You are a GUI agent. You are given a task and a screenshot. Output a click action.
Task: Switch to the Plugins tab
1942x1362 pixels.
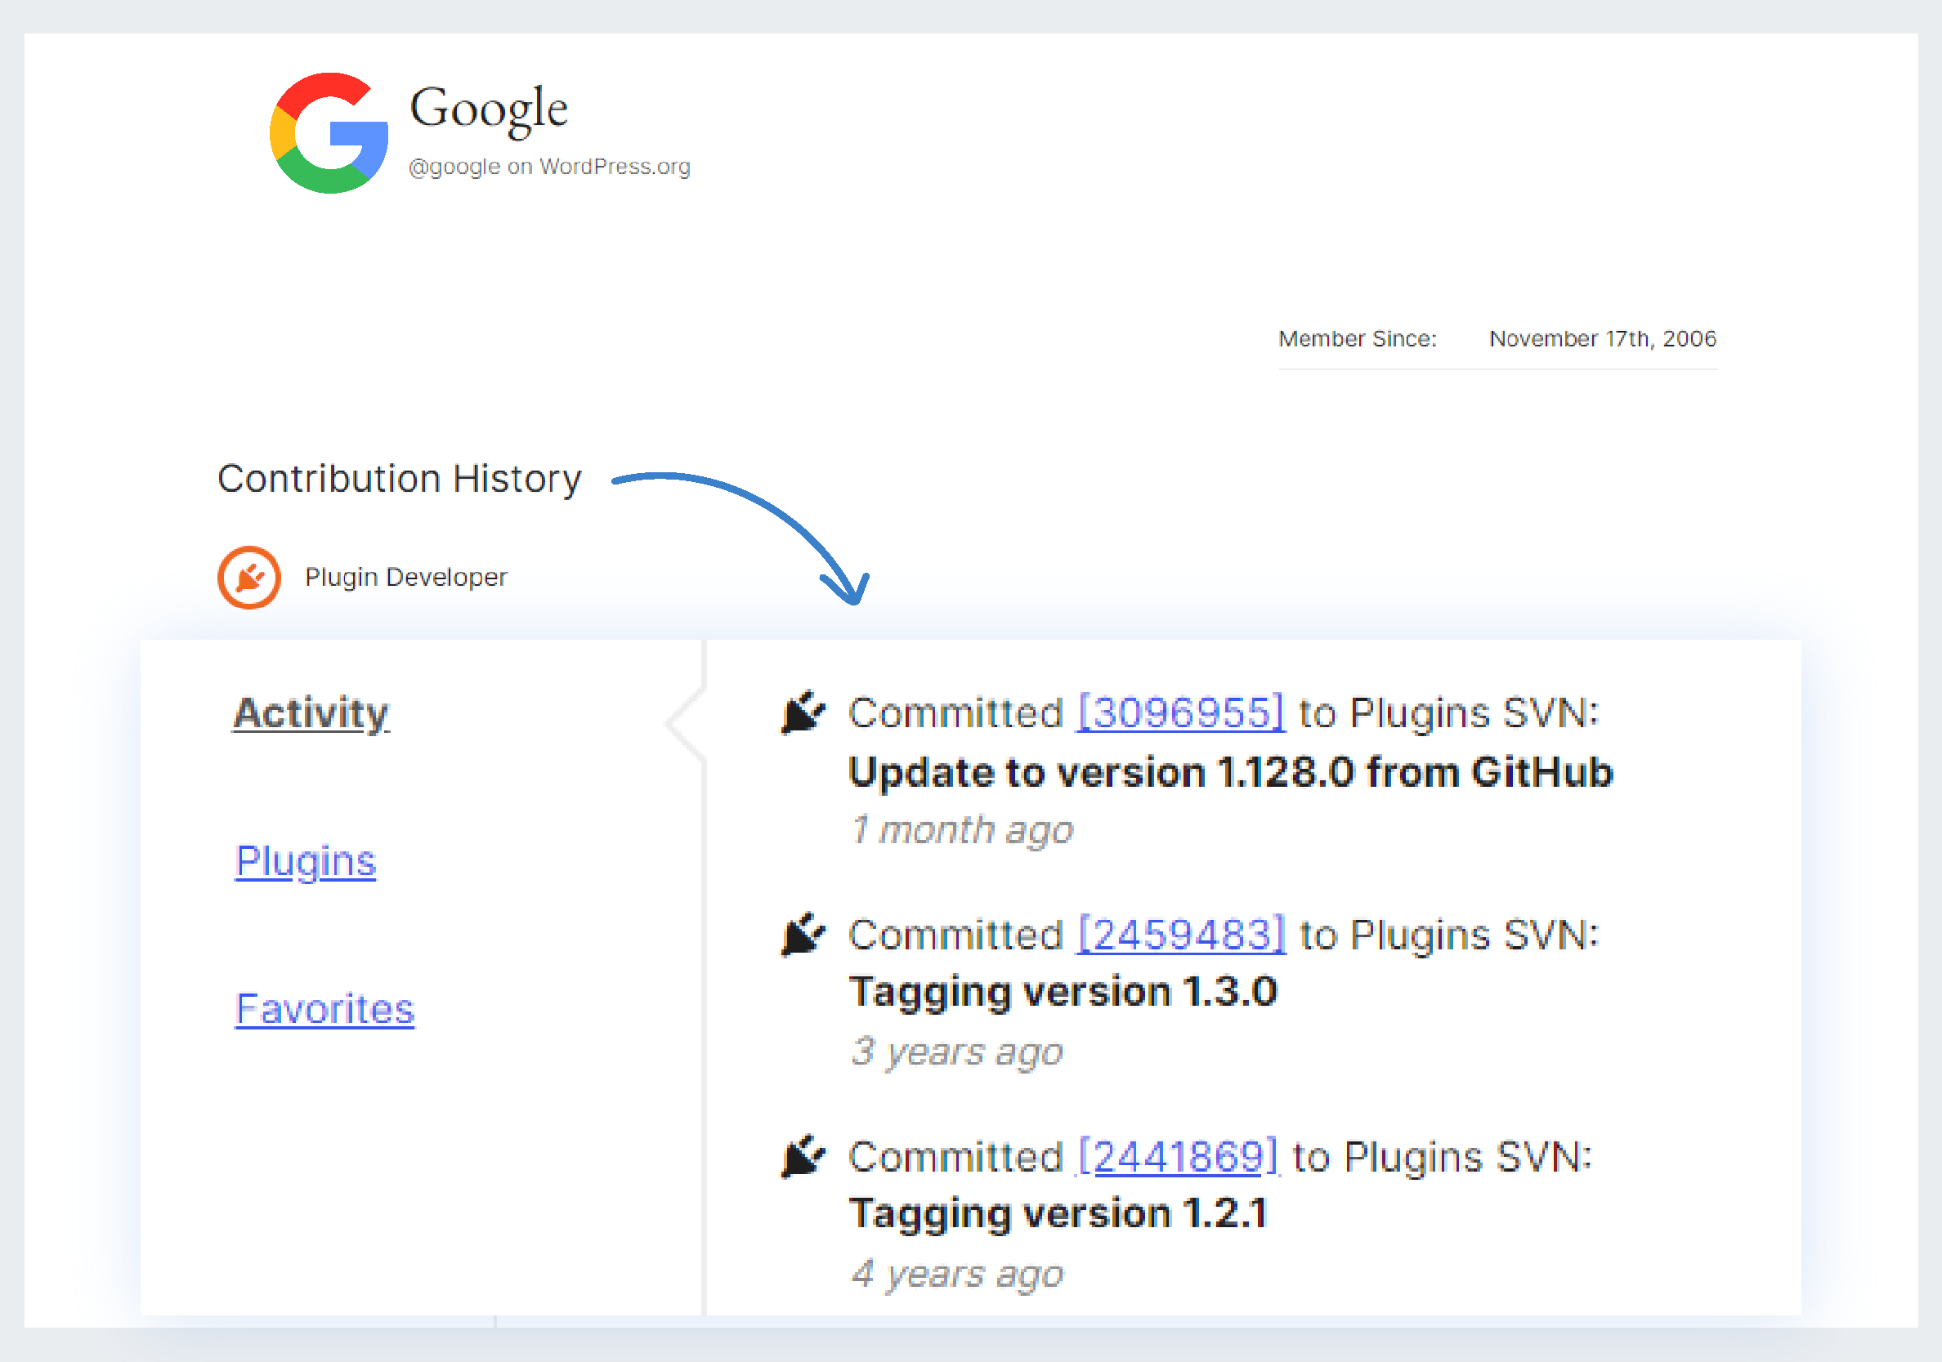tap(306, 860)
